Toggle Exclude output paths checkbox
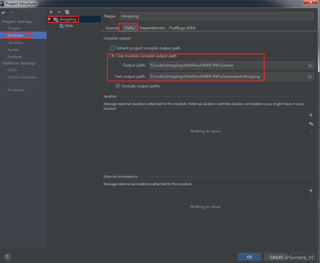 118,86
